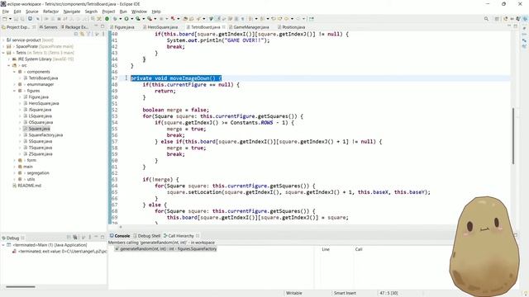Open the Search magnifier icon at top right
529x297 pixels.
[x=486, y=19]
